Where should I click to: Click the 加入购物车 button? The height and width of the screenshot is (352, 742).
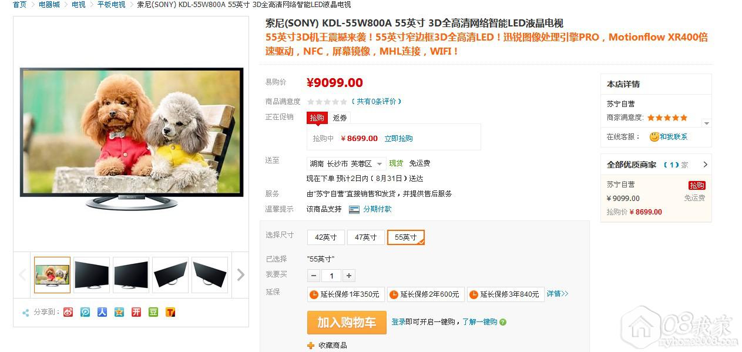click(347, 323)
